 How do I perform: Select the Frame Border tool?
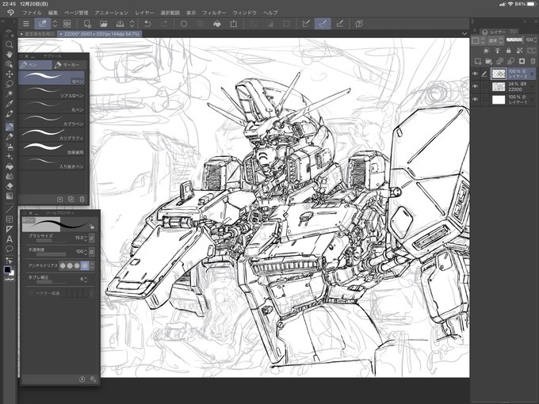coord(10,219)
